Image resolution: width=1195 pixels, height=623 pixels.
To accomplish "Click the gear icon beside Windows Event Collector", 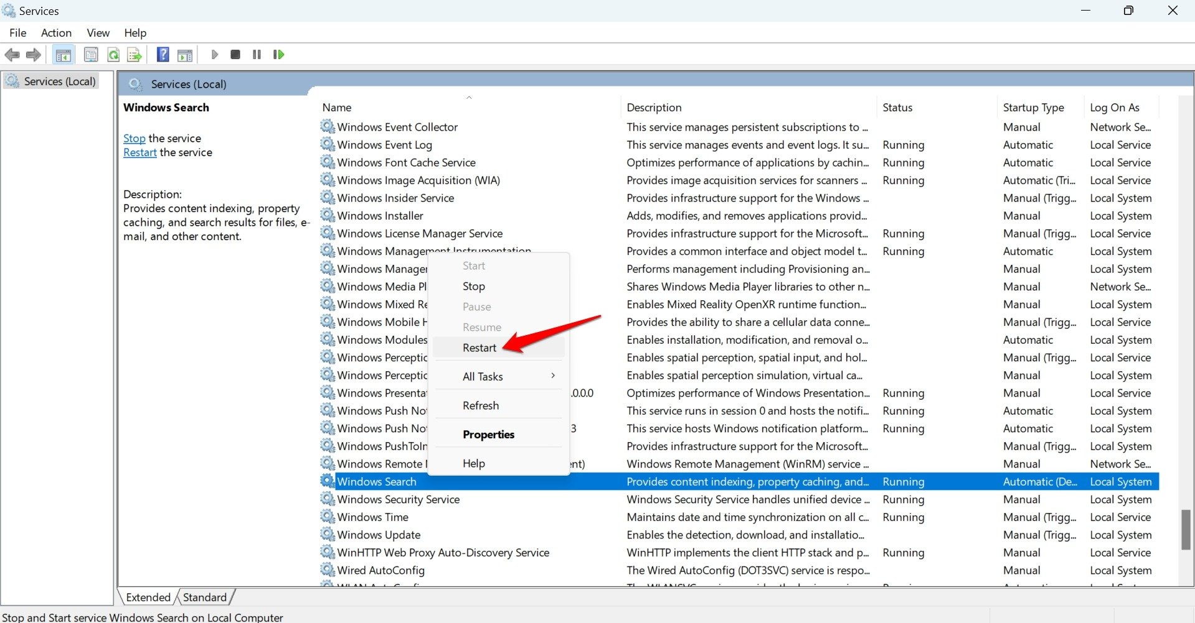I will click(x=328, y=127).
